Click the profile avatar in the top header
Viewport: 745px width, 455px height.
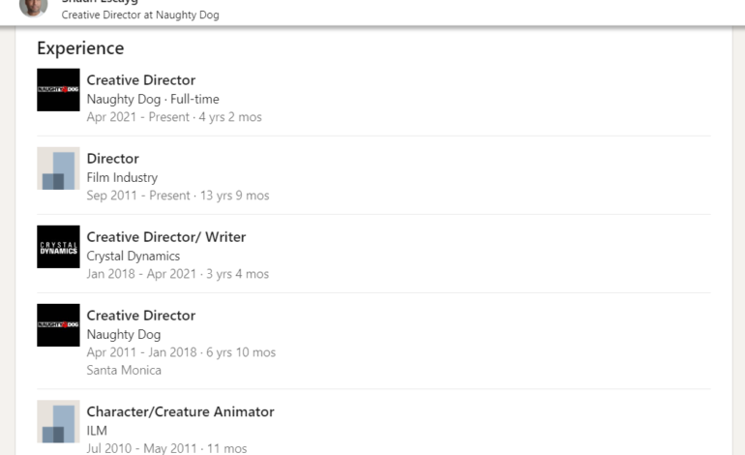[33, 8]
